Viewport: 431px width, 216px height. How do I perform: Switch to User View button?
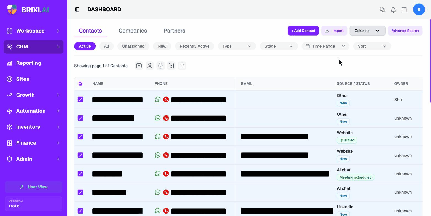point(33,187)
